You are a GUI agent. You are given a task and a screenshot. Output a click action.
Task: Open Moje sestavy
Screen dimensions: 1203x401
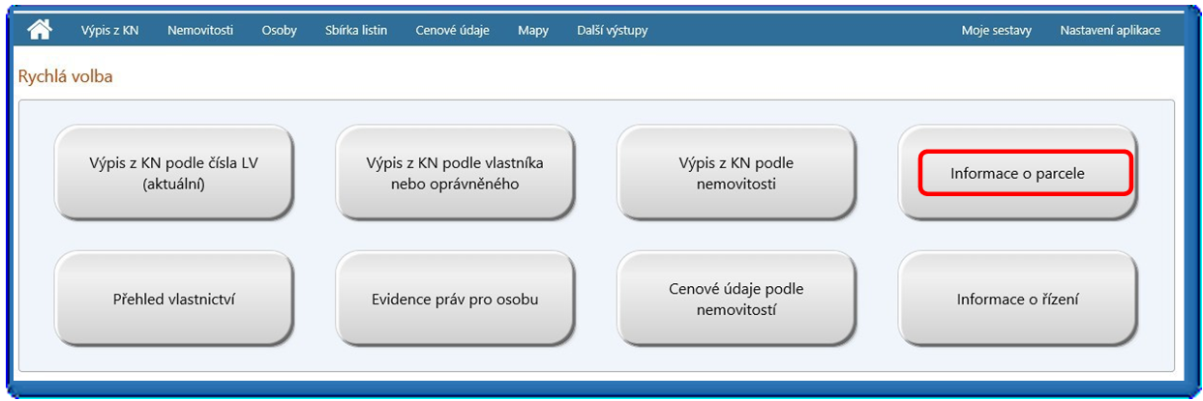coord(996,30)
